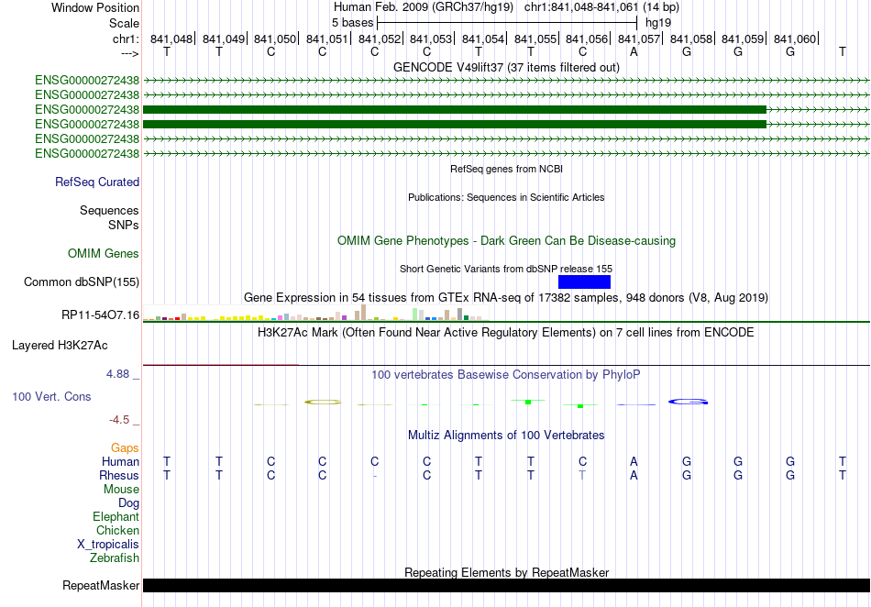This screenshot has width=871, height=607.
Task: Open Short Genetic Variants from dbSNP title
Action: point(506,269)
